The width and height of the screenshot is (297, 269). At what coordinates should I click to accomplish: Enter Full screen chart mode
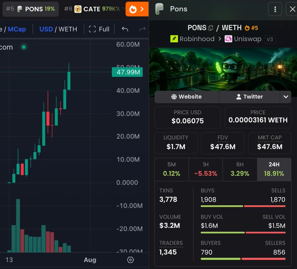[99, 29]
